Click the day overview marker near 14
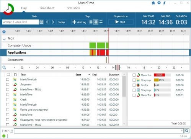The width and height of the screenshot is (191, 139). (118, 67)
